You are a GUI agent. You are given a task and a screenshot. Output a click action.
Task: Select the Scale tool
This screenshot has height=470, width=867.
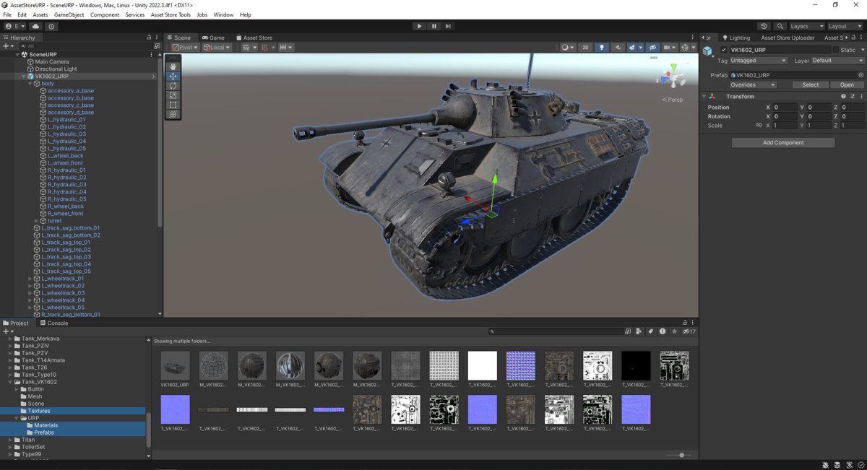(173, 95)
